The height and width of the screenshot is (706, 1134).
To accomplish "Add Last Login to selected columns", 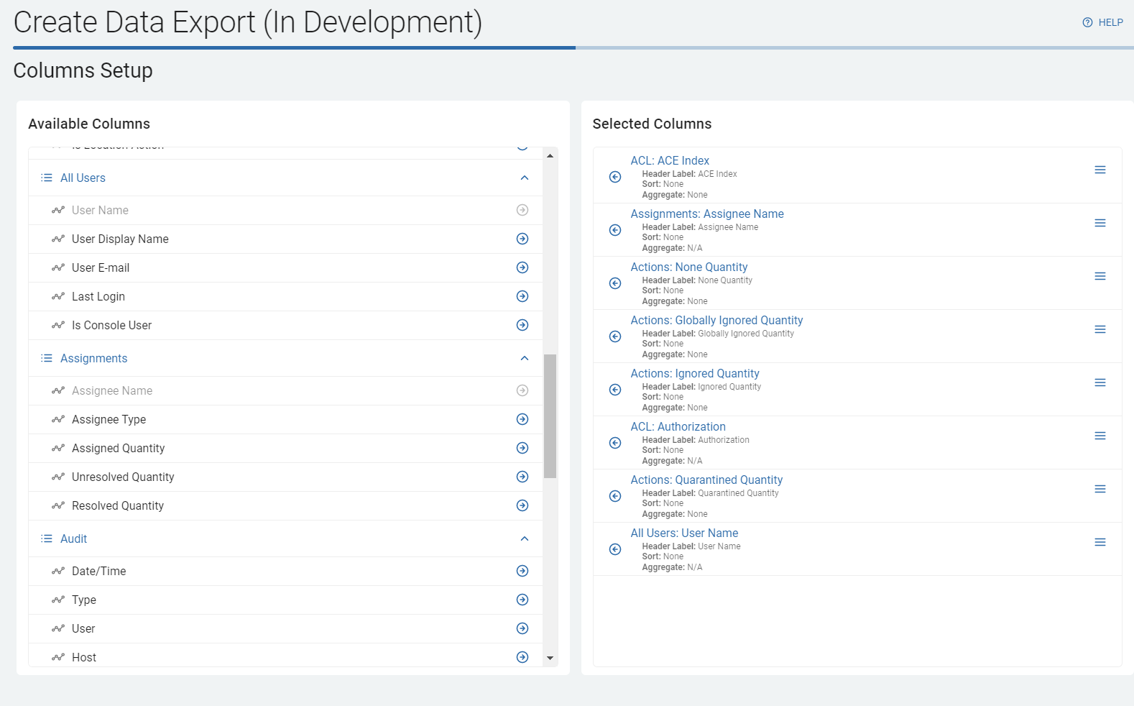I will (522, 296).
